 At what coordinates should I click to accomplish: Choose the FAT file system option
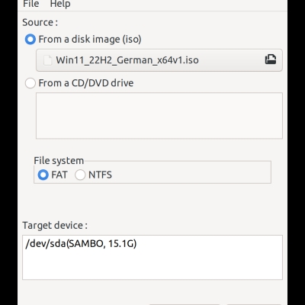click(x=43, y=175)
